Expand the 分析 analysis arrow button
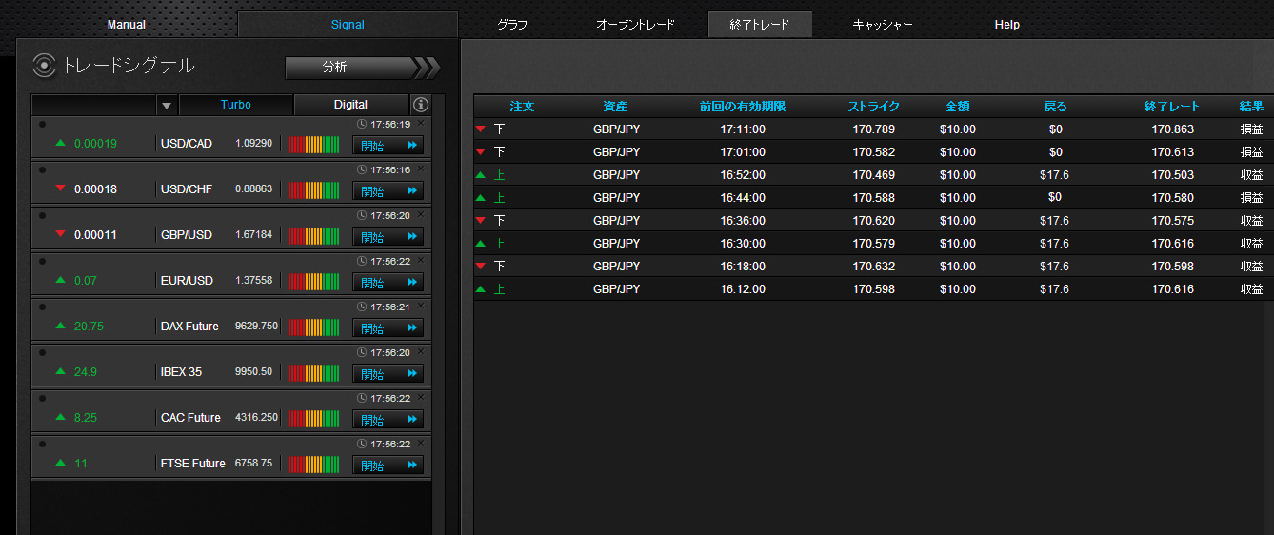This screenshot has height=535, width=1274. [363, 68]
